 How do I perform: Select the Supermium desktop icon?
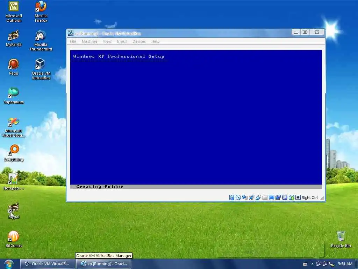pyautogui.click(x=14, y=96)
